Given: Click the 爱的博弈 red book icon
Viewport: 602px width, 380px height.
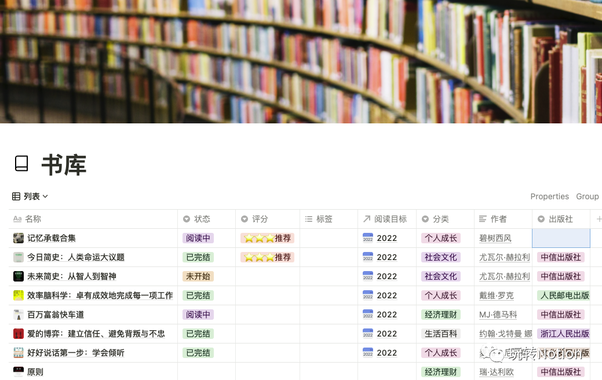Looking at the screenshot, I should pos(19,334).
